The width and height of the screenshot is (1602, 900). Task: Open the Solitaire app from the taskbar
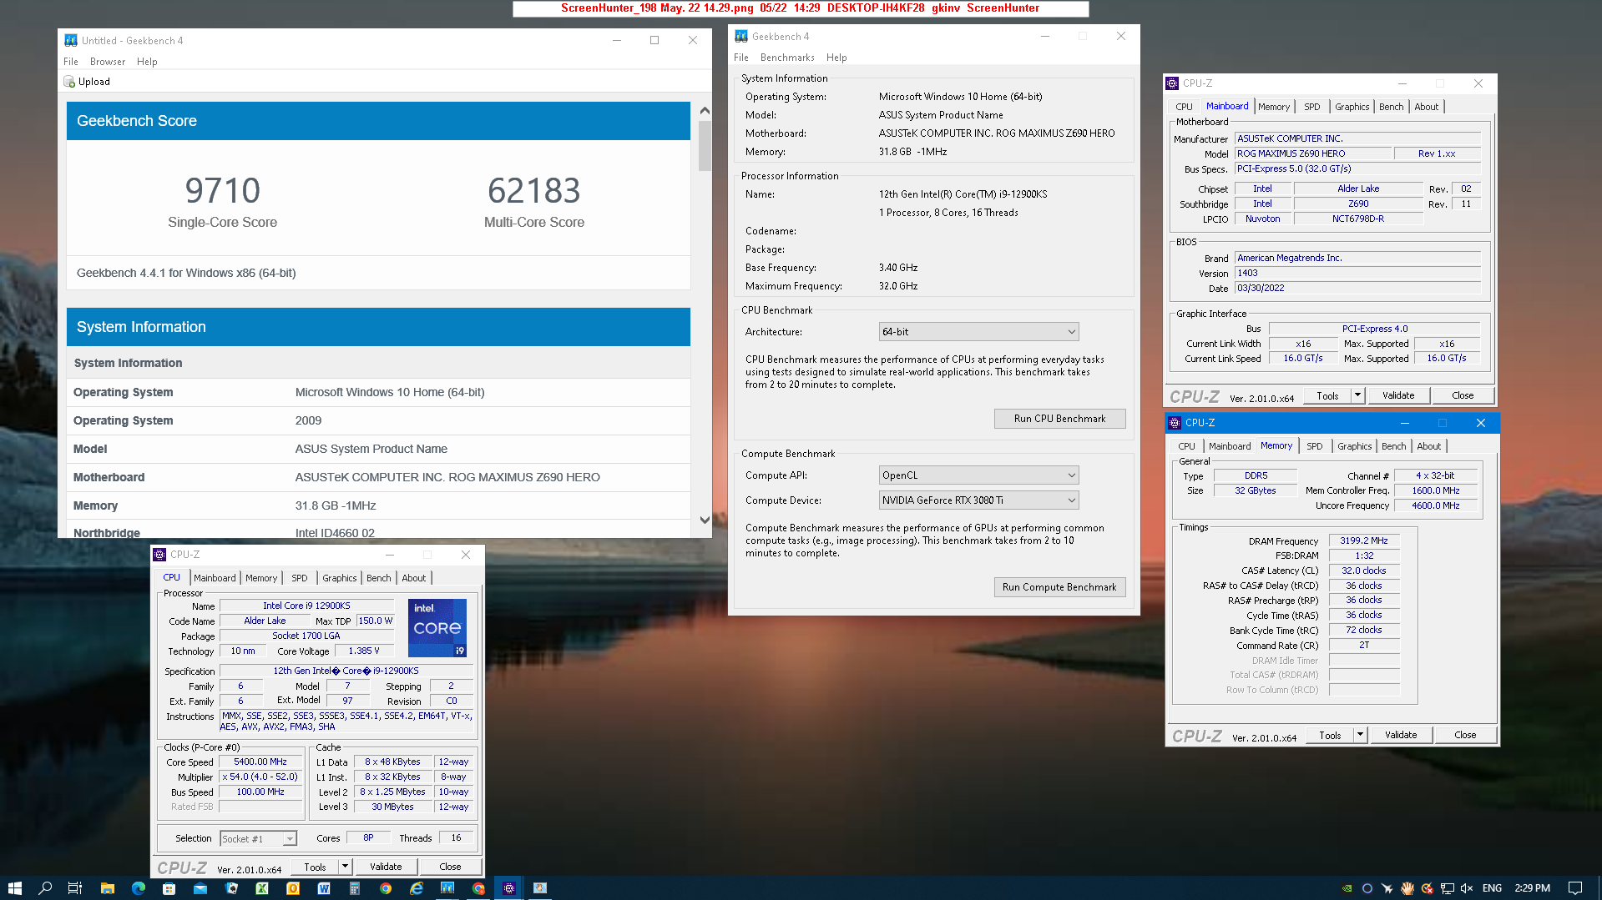[231, 888]
